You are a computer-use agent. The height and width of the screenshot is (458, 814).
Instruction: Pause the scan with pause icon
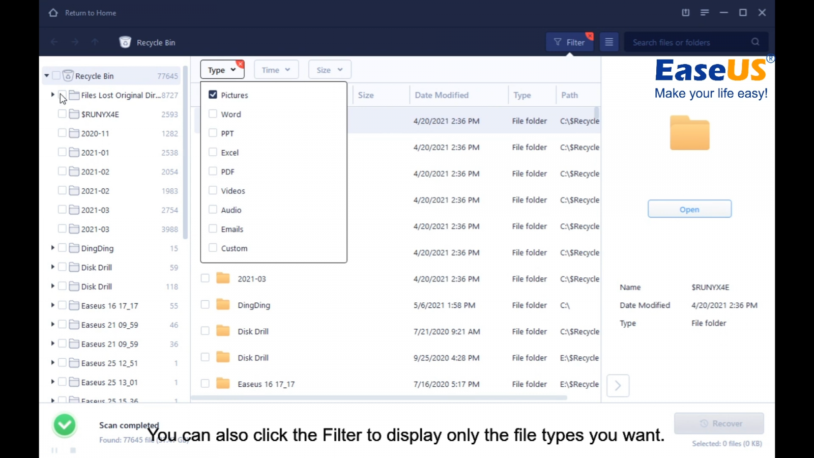(x=54, y=450)
